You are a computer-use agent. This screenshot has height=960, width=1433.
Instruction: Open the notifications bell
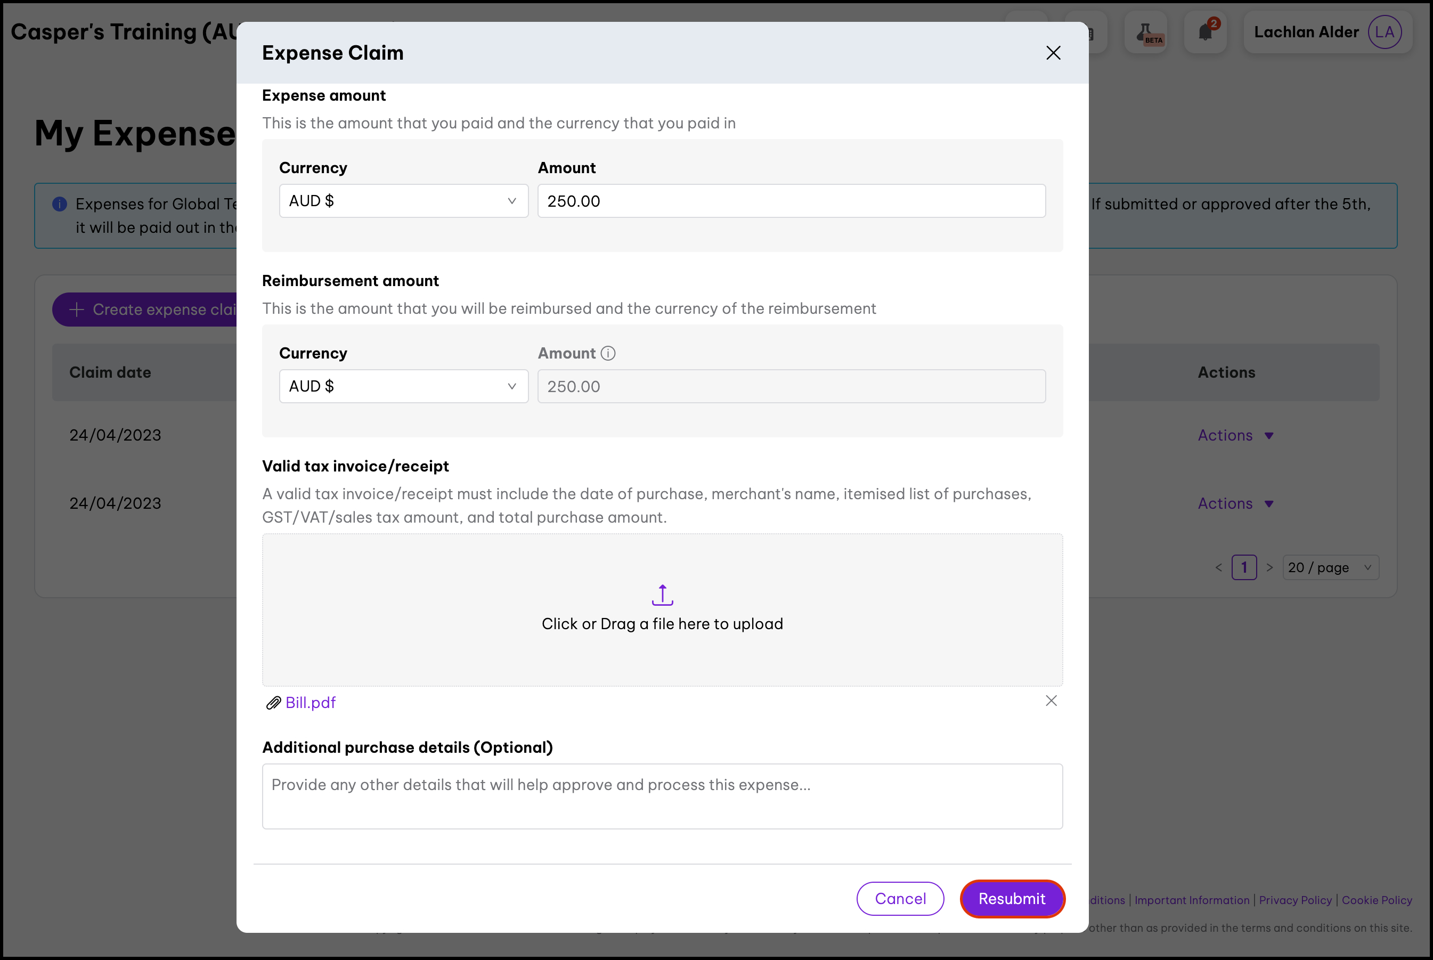pos(1206,32)
